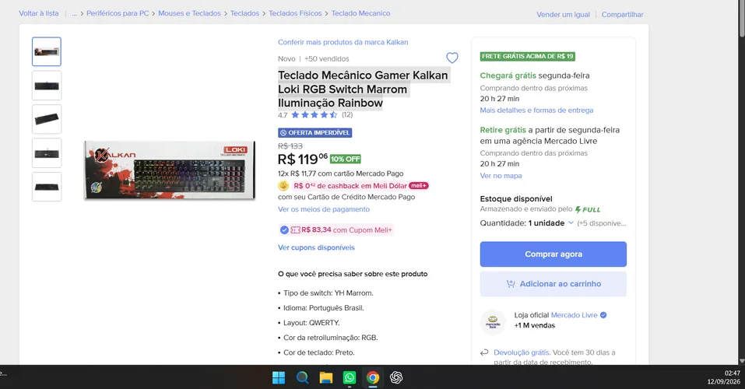The height and width of the screenshot is (389, 745).
Task: Click the product title Teclado Mecânico Gamer Kalkan
Action: pos(363,89)
